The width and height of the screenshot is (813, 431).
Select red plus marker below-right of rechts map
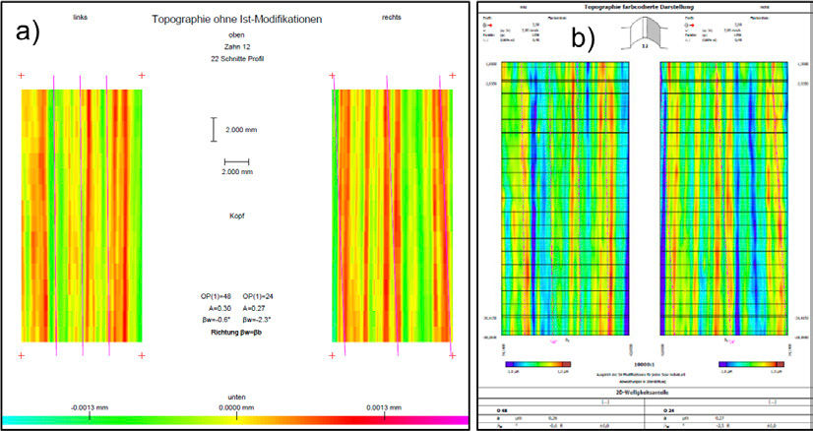tap(453, 356)
